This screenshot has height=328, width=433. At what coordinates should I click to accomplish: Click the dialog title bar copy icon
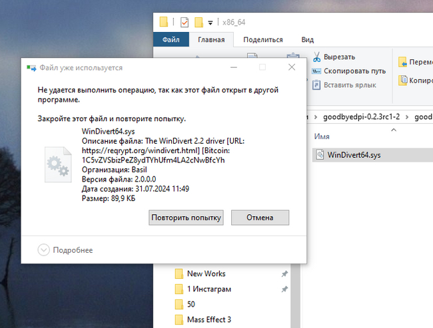click(x=31, y=68)
